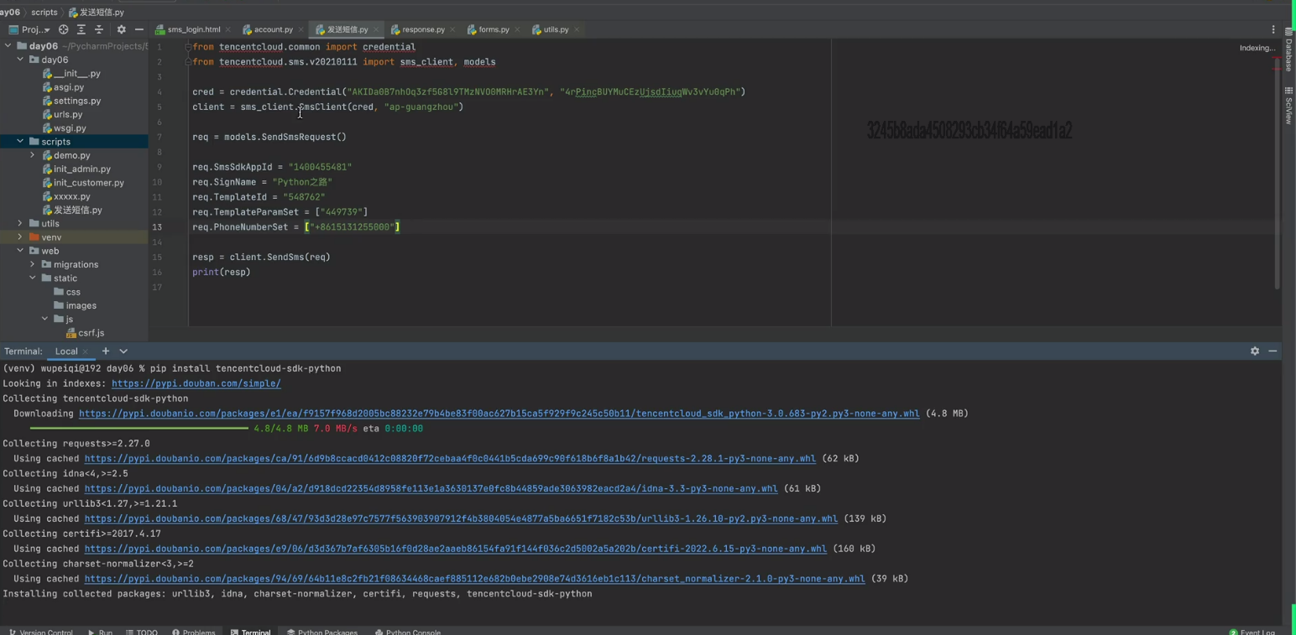1296x635 pixels.
Task: Collapse the web folder
Action: point(20,251)
